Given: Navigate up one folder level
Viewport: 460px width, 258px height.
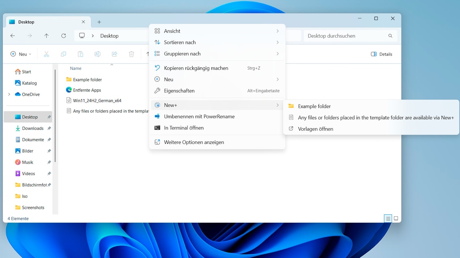Looking at the screenshot, I should tap(46, 36).
